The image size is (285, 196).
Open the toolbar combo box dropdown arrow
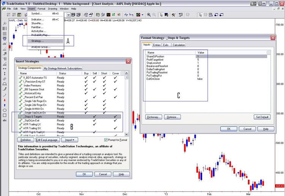coord(68,15)
